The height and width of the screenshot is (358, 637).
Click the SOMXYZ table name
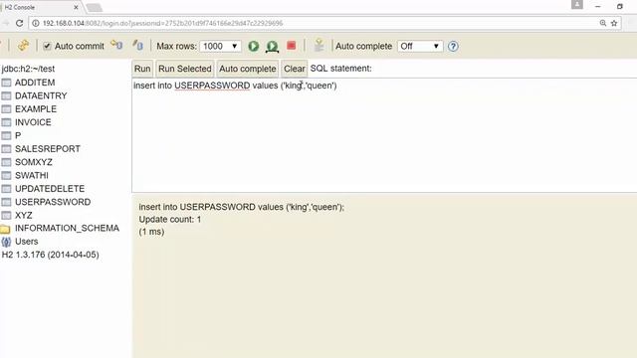point(34,162)
